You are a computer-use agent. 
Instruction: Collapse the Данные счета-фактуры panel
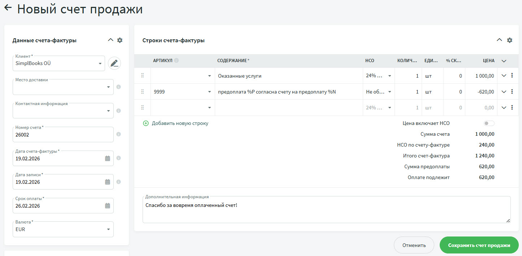110,40
